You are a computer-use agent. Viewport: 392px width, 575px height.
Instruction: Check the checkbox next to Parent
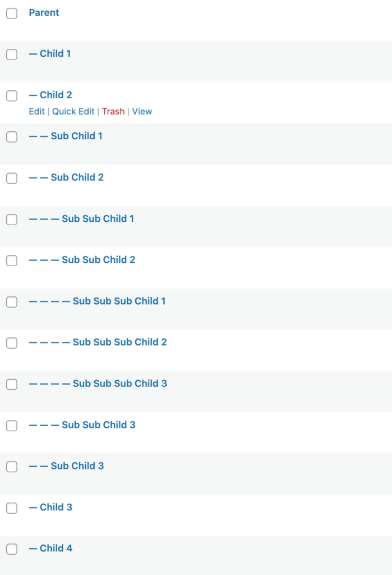pyautogui.click(x=11, y=13)
